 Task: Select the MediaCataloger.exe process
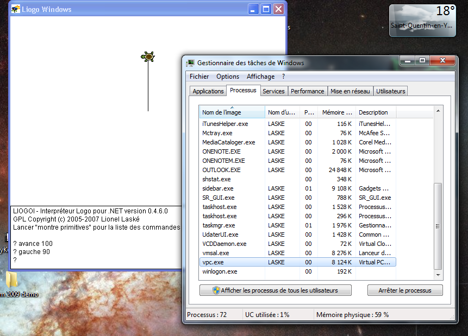pos(297,142)
